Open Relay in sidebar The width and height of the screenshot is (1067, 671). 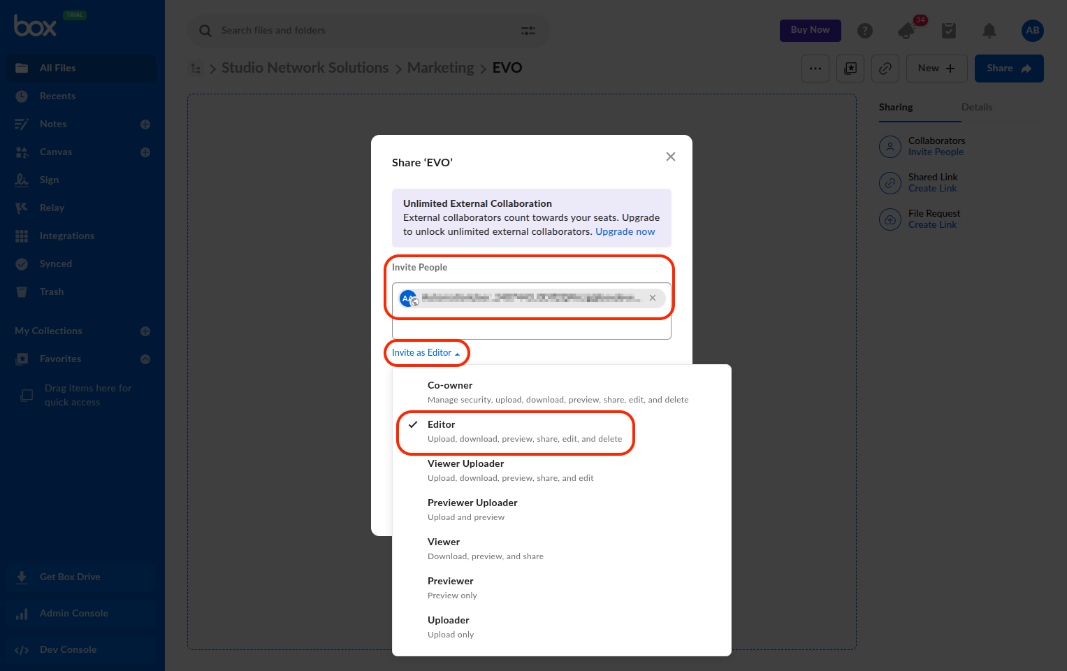[82, 208]
